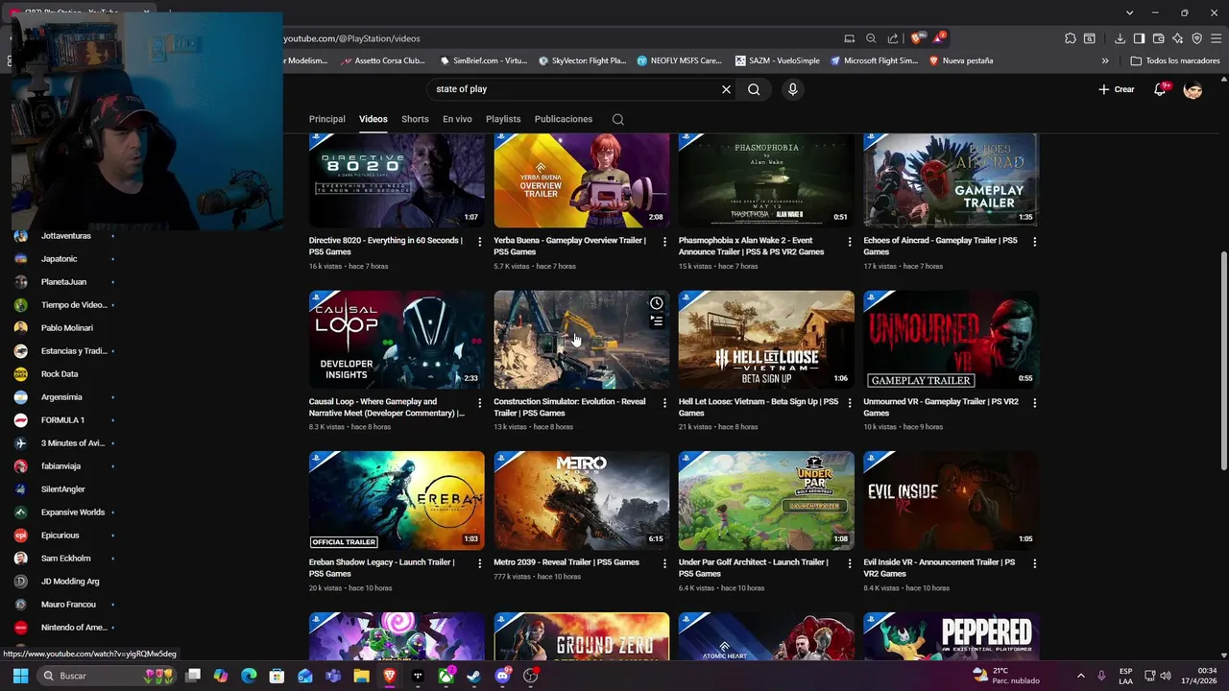This screenshot has height=691, width=1229.
Task: Add Construction Simulator video to queue
Action: tap(657, 322)
